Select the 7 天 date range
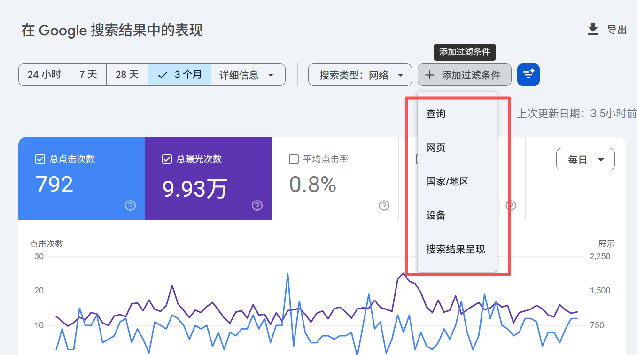The width and height of the screenshot is (637, 355). (x=88, y=75)
